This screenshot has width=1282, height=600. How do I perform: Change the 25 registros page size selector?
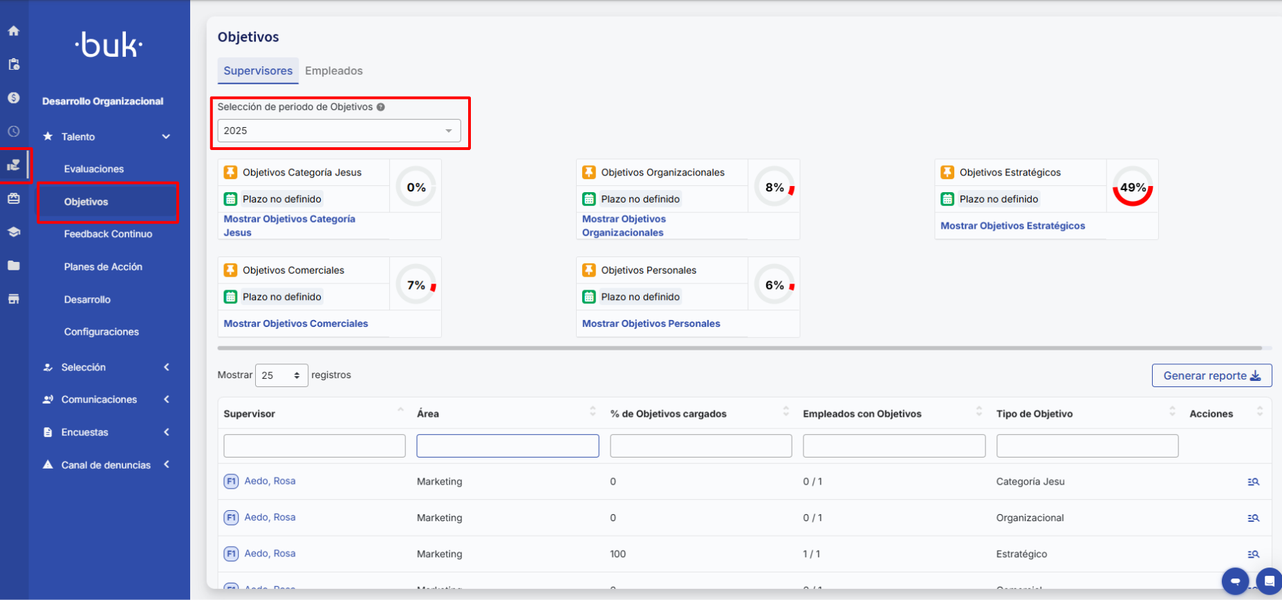pyautogui.click(x=281, y=375)
